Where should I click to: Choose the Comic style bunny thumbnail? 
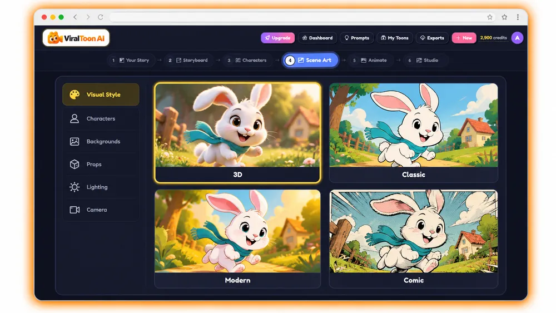click(x=414, y=231)
